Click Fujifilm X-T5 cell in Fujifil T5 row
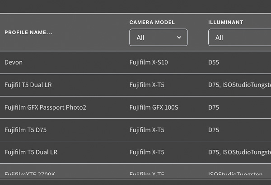Image resolution: width=271 pixels, height=185 pixels. 147,85
